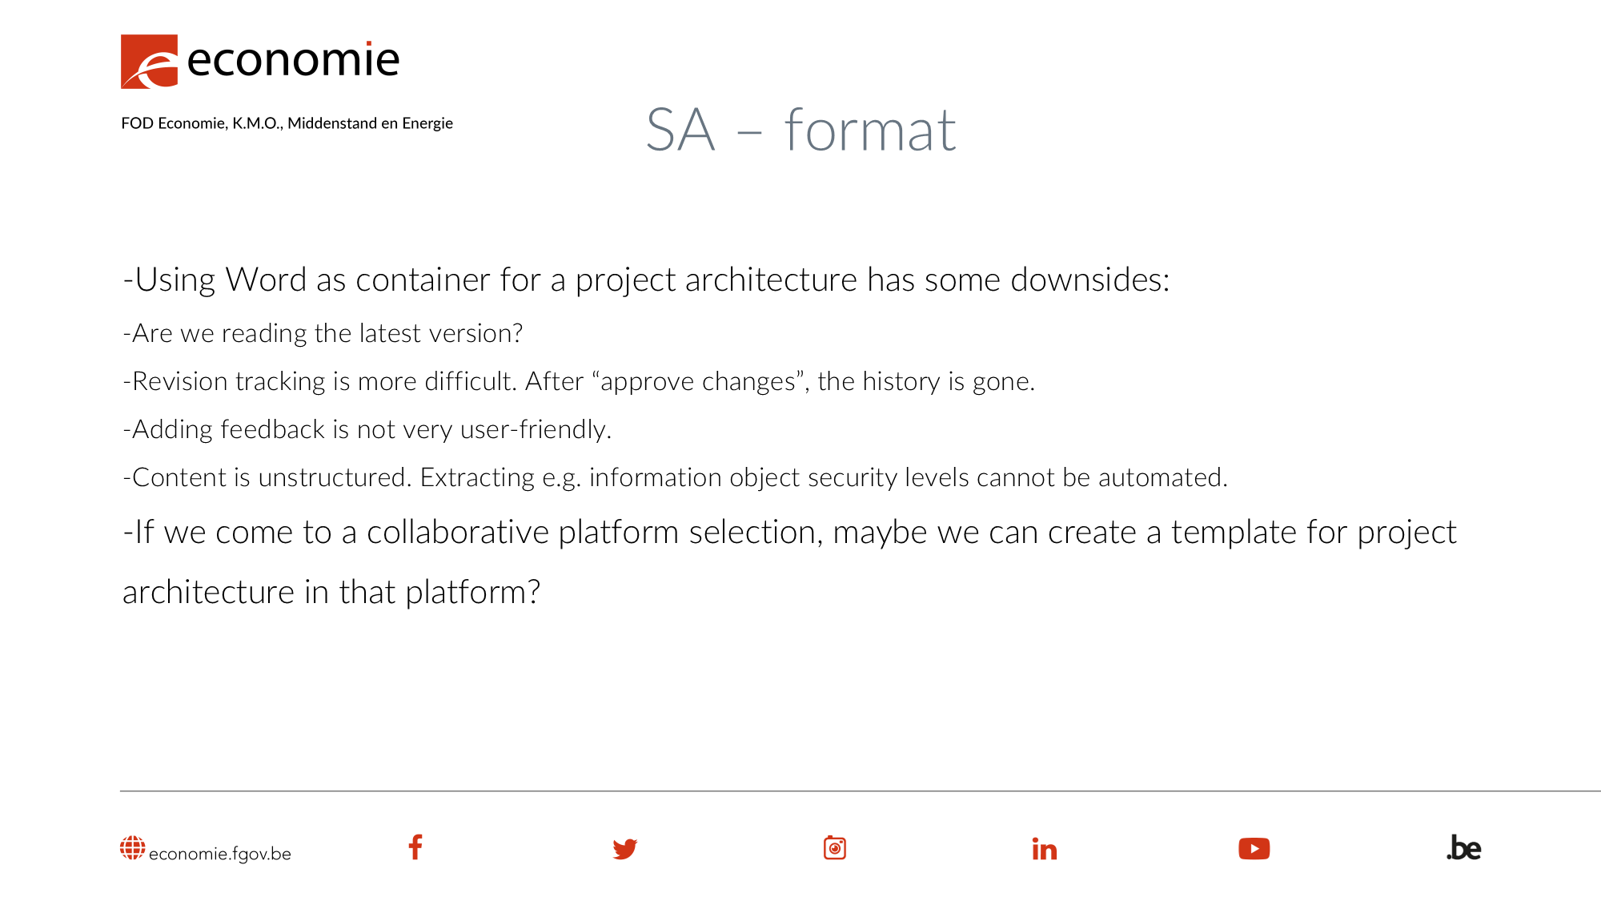Image resolution: width=1601 pixels, height=901 pixels.
Task: Click "Are we reading the latest version?"
Action: click(323, 333)
